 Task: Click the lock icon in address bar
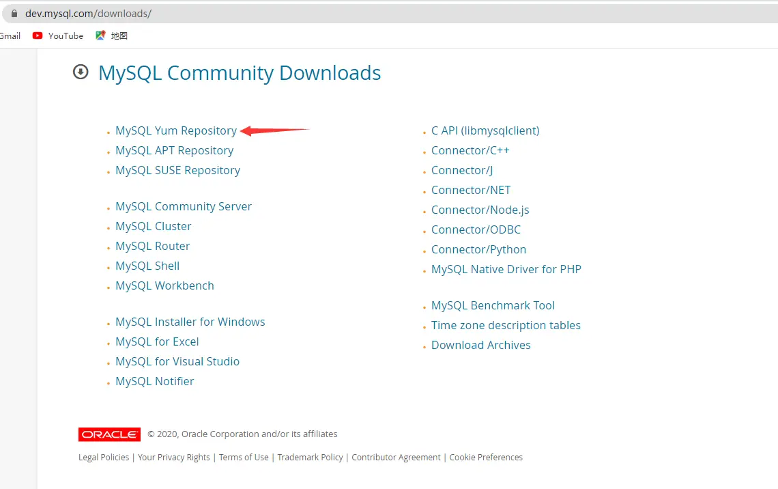(14, 14)
